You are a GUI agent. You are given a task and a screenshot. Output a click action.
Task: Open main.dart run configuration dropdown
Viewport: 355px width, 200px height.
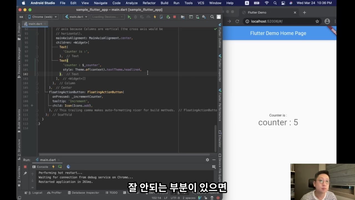click(x=76, y=17)
